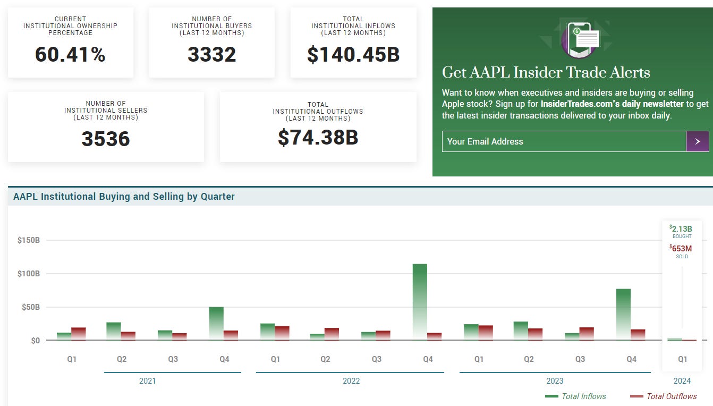713x406 pixels.
Task: Click the 2021 year label
Action: 148,381
